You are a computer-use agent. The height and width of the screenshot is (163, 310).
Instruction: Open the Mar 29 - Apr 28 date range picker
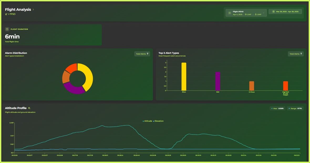click(x=285, y=12)
